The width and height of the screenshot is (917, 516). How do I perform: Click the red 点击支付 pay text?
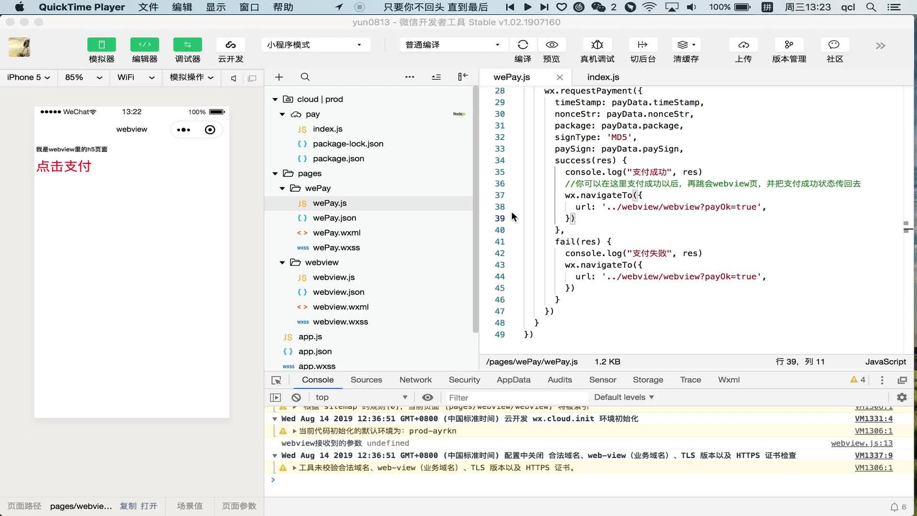pos(64,166)
